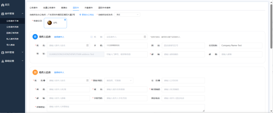273x113 pixels.
Task: Select the UPS courier radio option
Action: (x=65, y=20)
